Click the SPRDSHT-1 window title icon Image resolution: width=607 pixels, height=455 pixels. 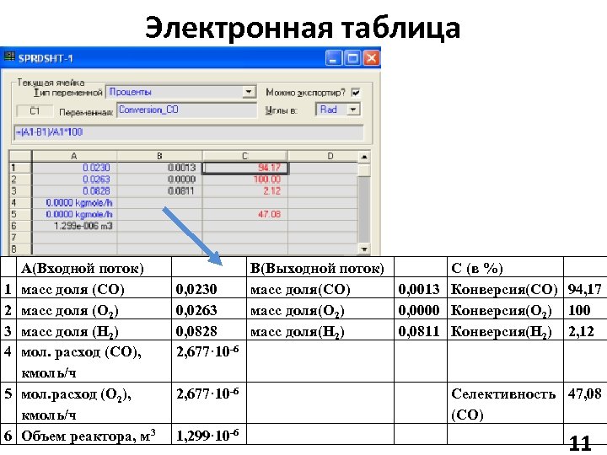9,57
